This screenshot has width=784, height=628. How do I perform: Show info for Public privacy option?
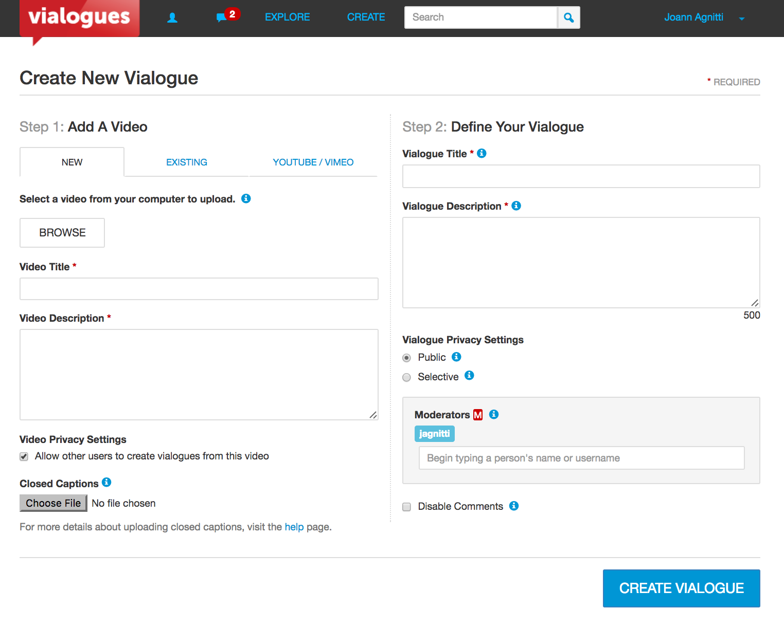(456, 357)
